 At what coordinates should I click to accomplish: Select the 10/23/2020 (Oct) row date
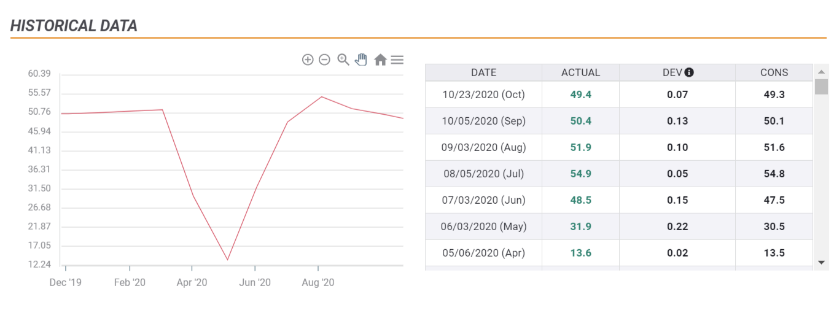[483, 95]
